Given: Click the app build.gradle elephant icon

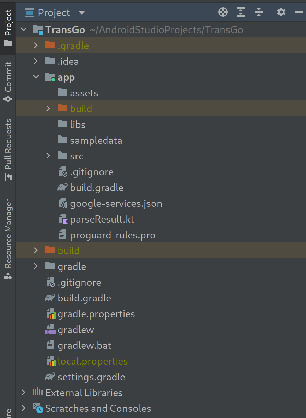Looking at the screenshot, I should tap(62, 188).
